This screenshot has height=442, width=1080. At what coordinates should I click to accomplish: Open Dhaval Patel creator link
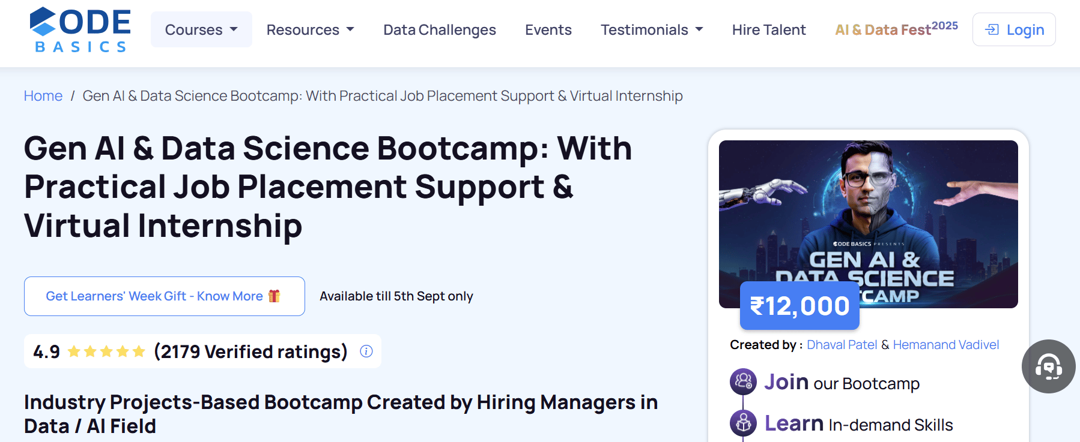click(x=842, y=345)
